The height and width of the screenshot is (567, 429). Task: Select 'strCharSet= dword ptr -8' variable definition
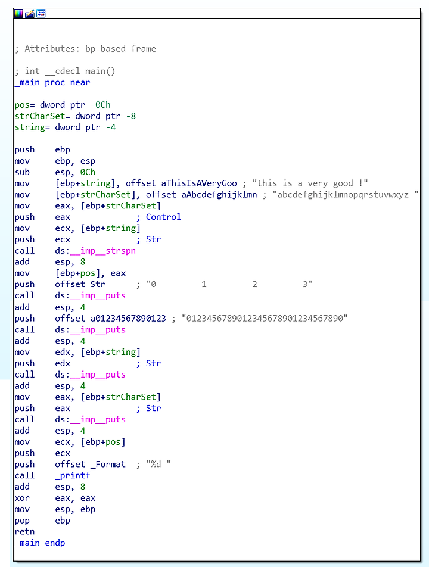click(75, 116)
